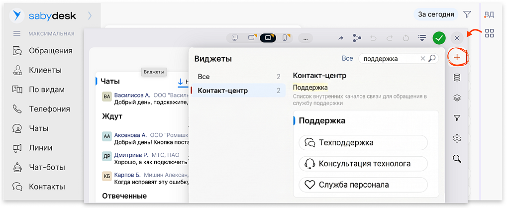Expand the sabydesk sidebar chevron
This screenshot has height=208, width=508.
[90, 15]
